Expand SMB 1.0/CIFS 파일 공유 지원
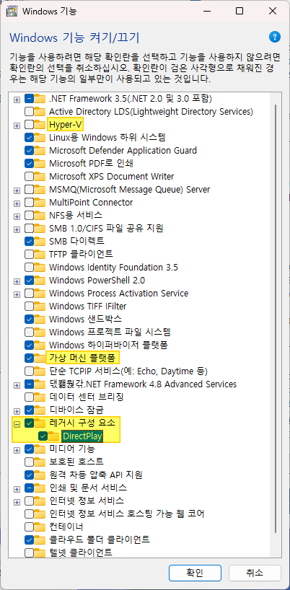Image resolution: width=290 pixels, height=590 pixels. pos(17,229)
